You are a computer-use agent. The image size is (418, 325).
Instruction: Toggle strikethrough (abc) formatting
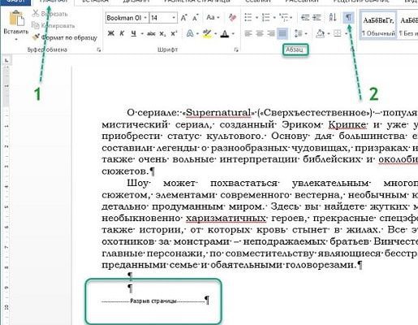pos(151,33)
